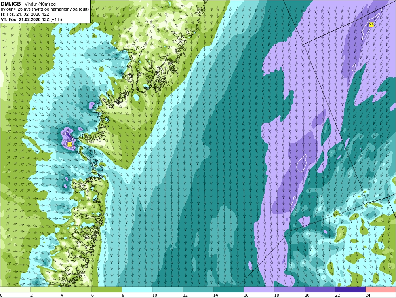Click the 18–20 m/s purple legend swatch
Image resolution: width=396 pixels, height=298 pixels.
point(289,289)
